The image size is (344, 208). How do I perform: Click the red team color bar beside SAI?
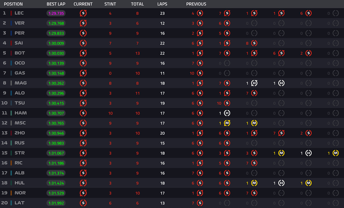(11, 43)
